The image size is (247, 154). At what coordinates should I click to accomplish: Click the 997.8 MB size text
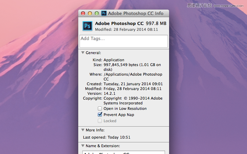tap(156, 23)
